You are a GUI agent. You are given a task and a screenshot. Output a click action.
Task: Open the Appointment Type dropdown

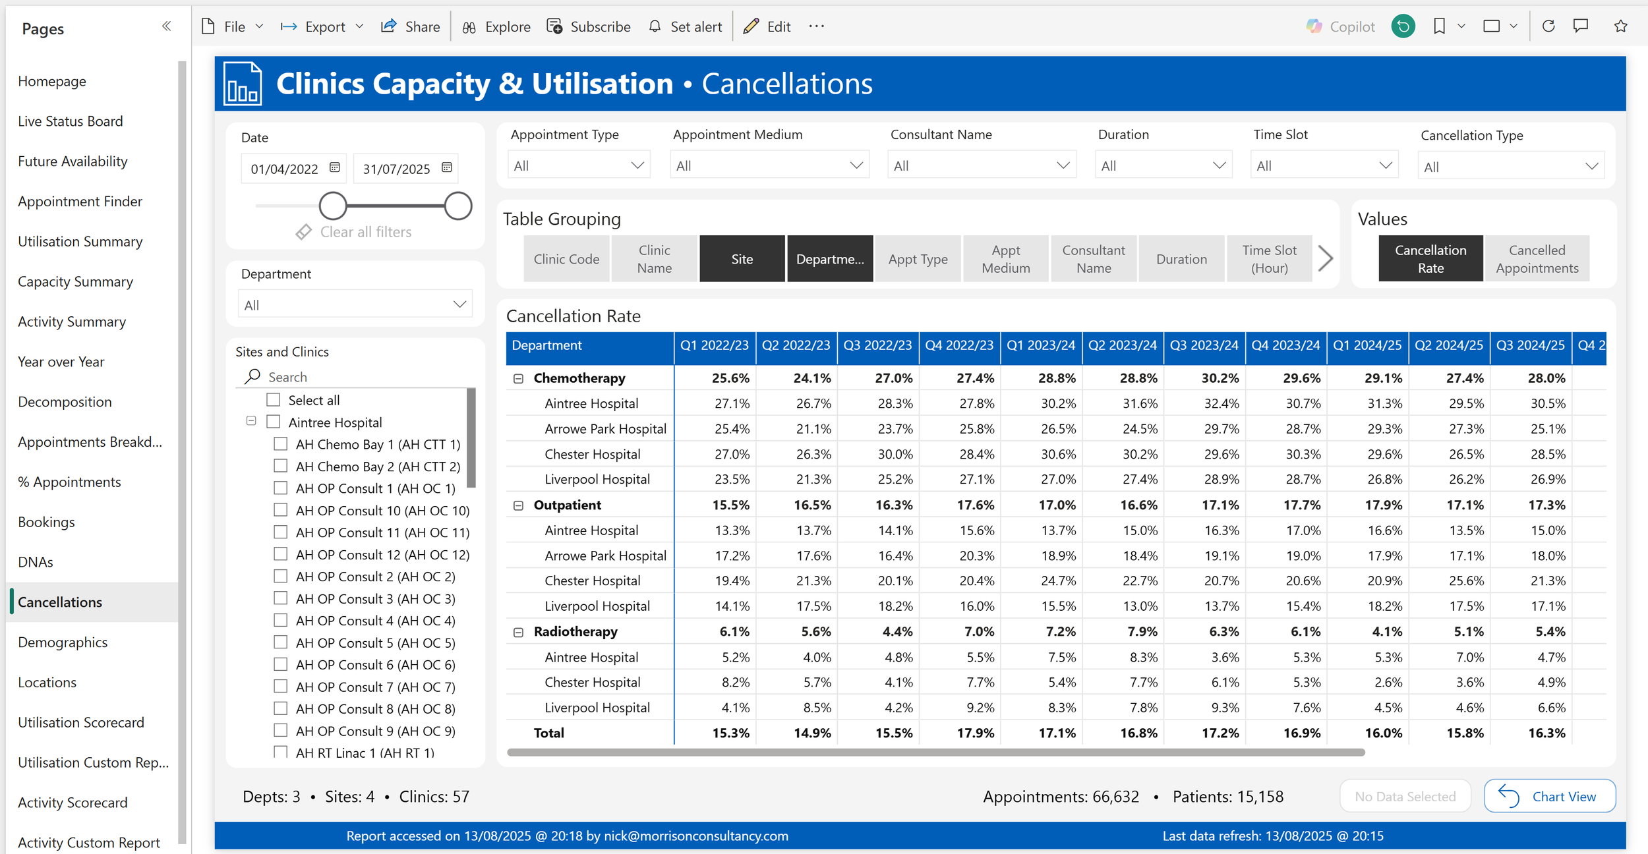(x=579, y=165)
